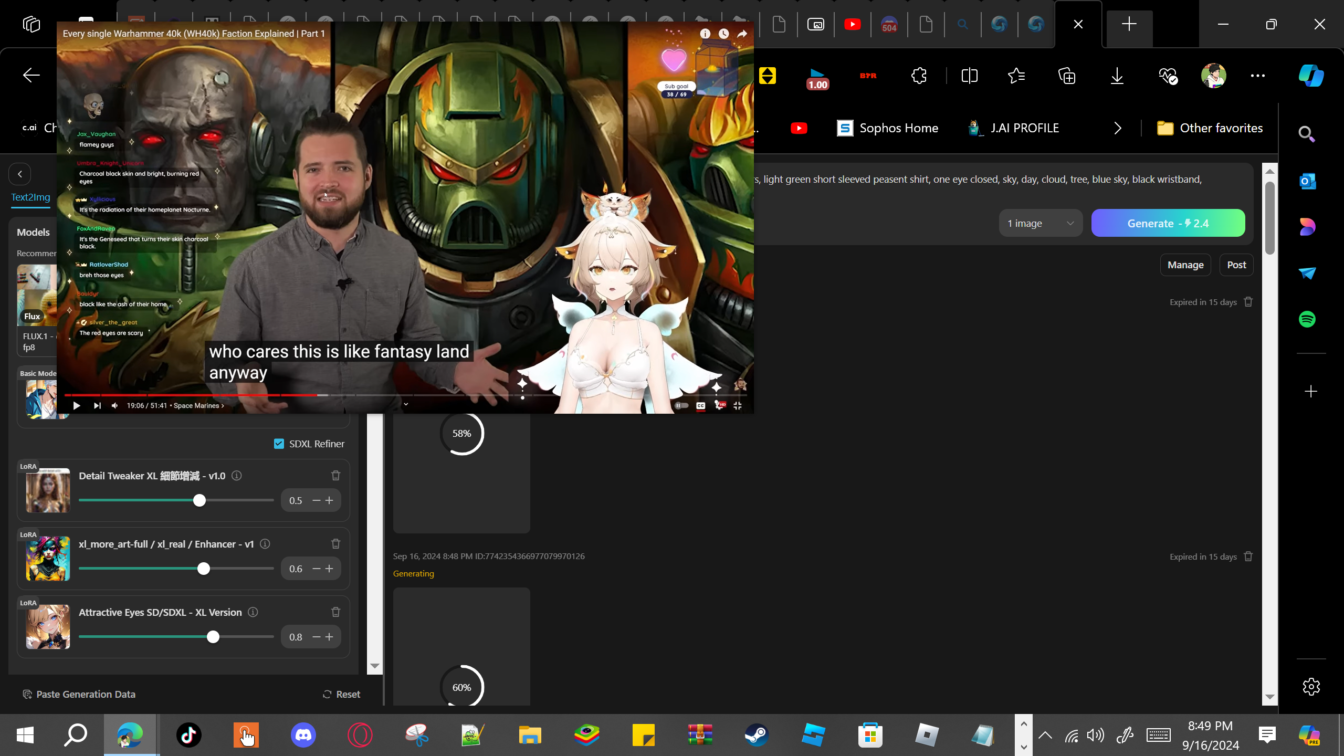
Task: Switch to the YouTube tab
Action: click(x=853, y=24)
